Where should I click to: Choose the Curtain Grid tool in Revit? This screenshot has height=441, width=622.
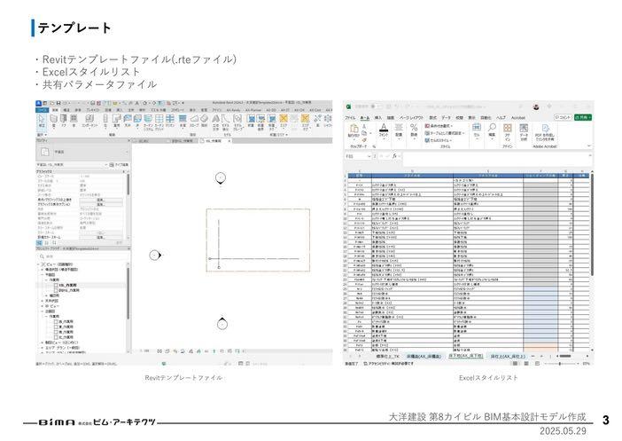[x=159, y=122]
